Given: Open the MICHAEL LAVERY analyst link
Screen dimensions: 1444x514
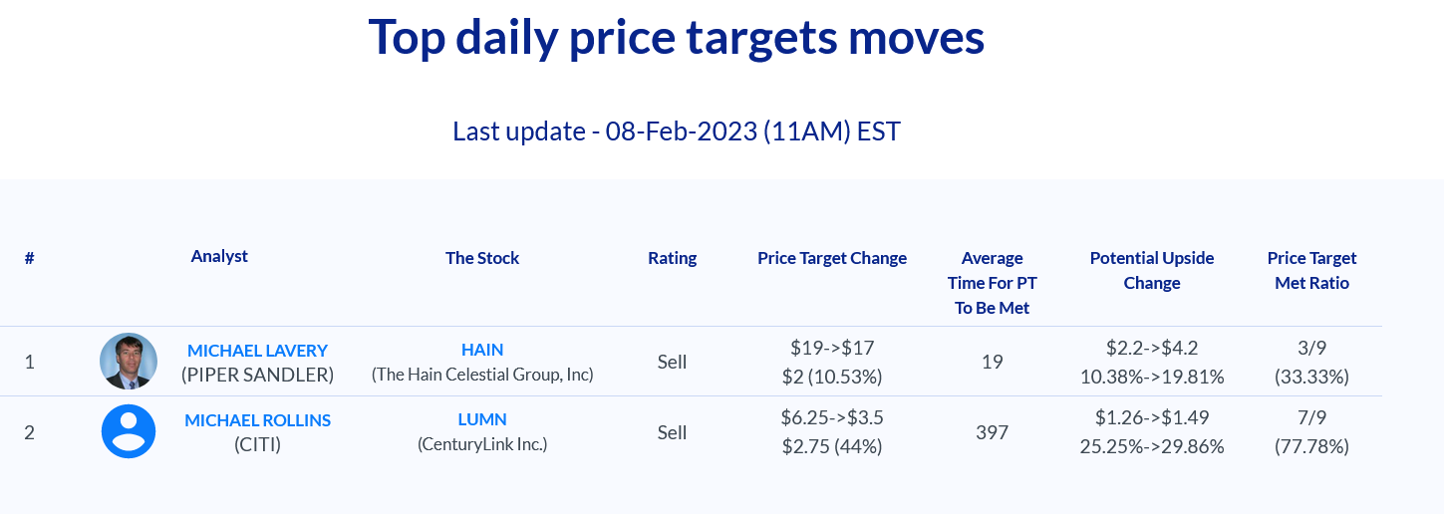Looking at the screenshot, I should (x=257, y=351).
